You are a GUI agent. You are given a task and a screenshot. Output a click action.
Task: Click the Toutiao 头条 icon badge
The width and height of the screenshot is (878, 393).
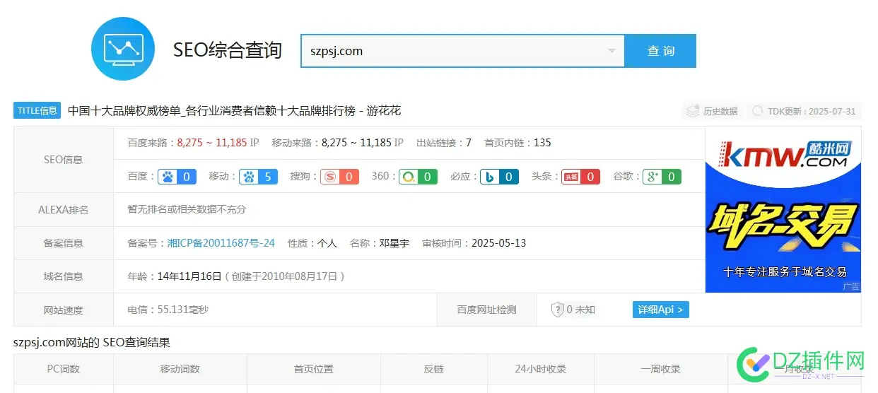coord(580,177)
